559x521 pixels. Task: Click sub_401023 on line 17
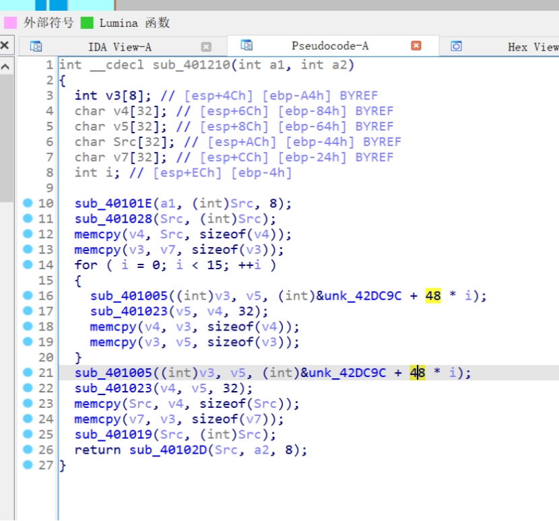pos(129,312)
